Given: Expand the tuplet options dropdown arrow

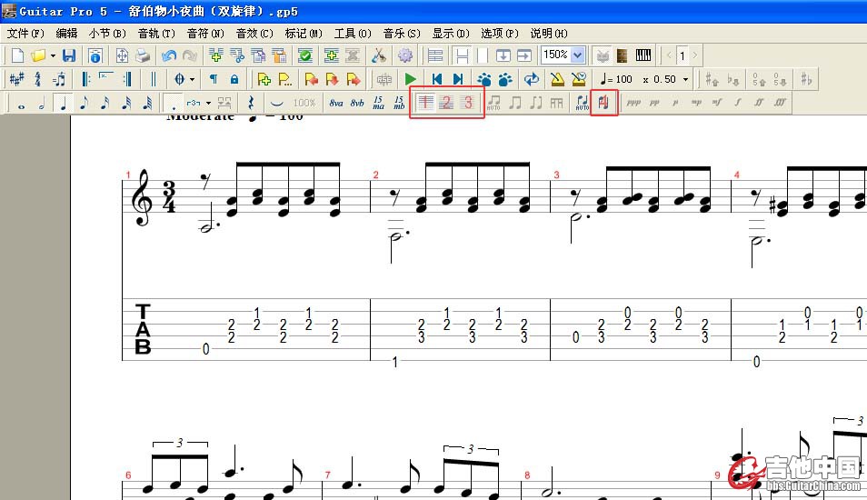Looking at the screenshot, I should tap(208, 103).
